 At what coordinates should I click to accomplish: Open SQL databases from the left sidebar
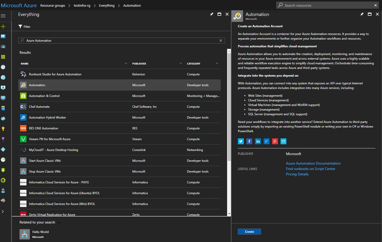coord(3,108)
